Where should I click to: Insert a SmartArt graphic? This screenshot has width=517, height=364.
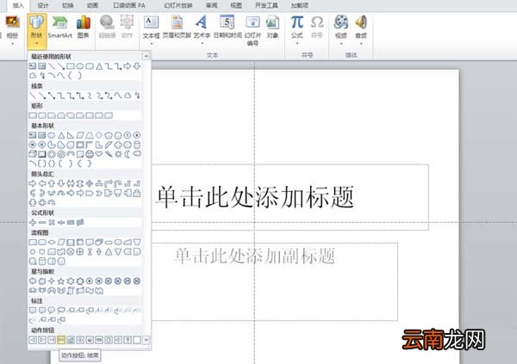[60, 28]
